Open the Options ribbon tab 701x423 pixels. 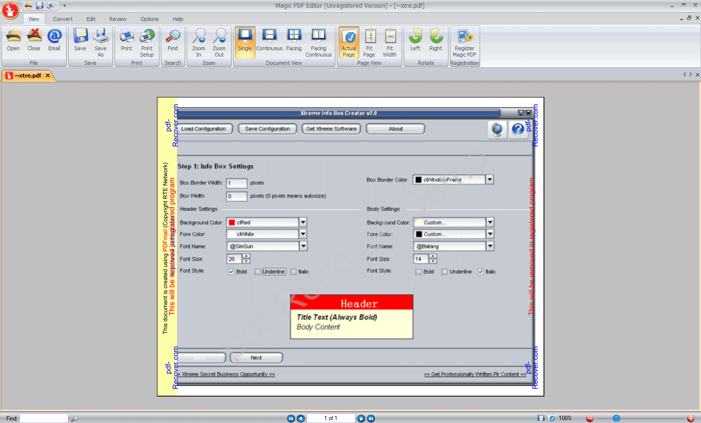(150, 19)
